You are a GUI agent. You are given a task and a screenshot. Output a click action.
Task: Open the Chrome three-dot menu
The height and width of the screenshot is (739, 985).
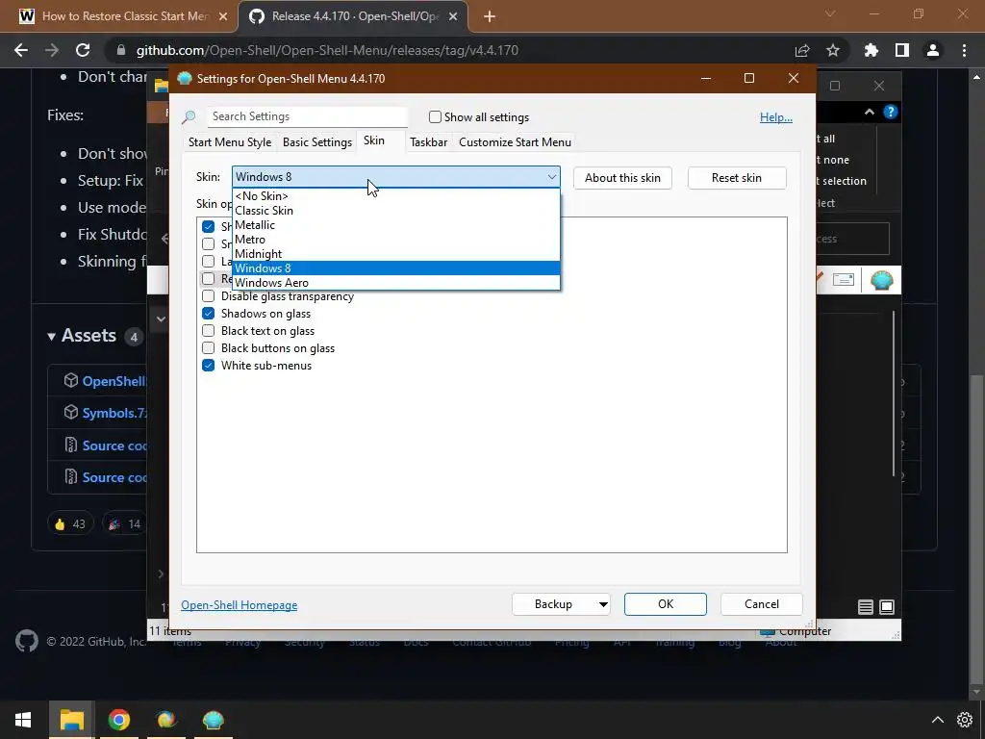964,50
